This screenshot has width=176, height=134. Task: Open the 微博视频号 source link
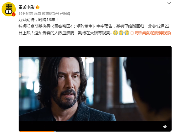click(x=50, y=14)
